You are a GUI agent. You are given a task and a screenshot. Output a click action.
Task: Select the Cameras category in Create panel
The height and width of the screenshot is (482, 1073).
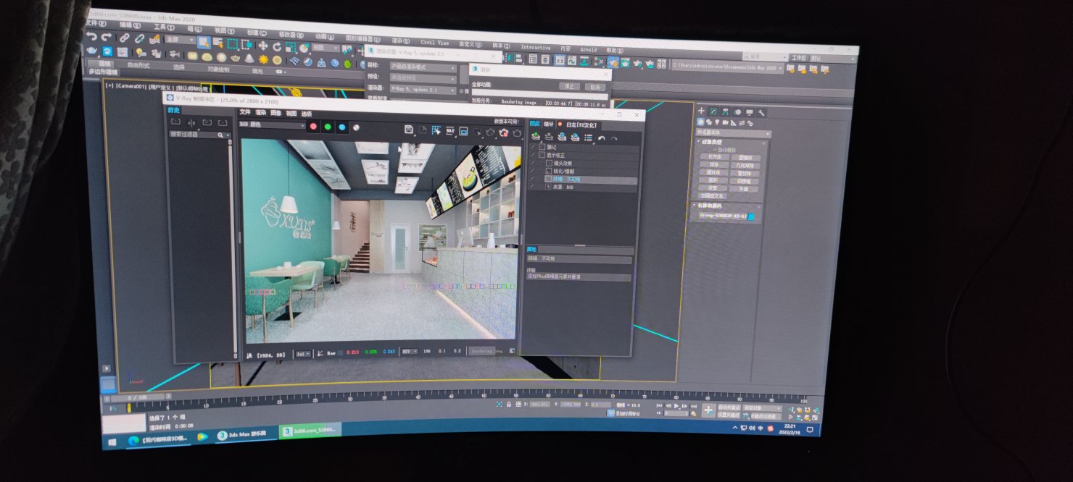pyautogui.click(x=727, y=122)
